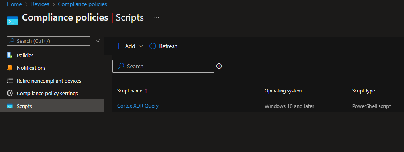Click the Refresh circular arrow icon

(x=153, y=46)
